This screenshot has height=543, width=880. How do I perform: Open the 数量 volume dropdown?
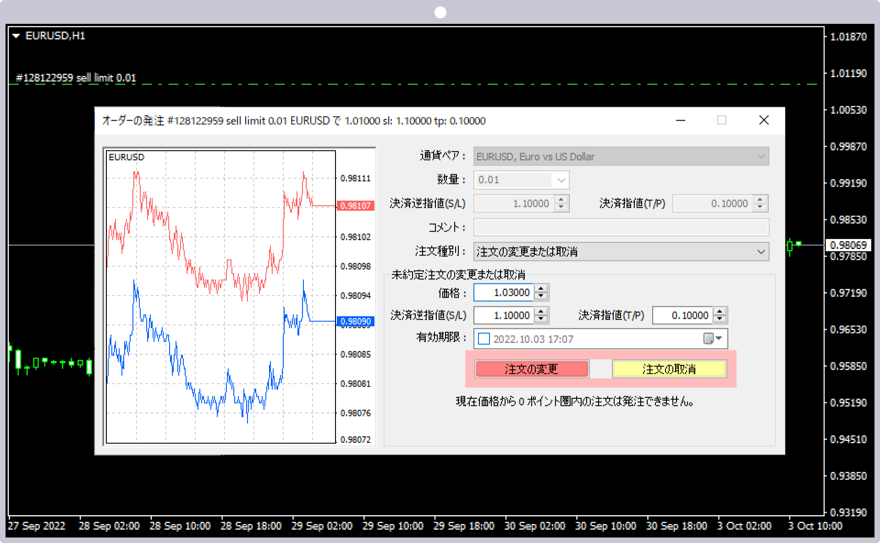pos(561,180)
